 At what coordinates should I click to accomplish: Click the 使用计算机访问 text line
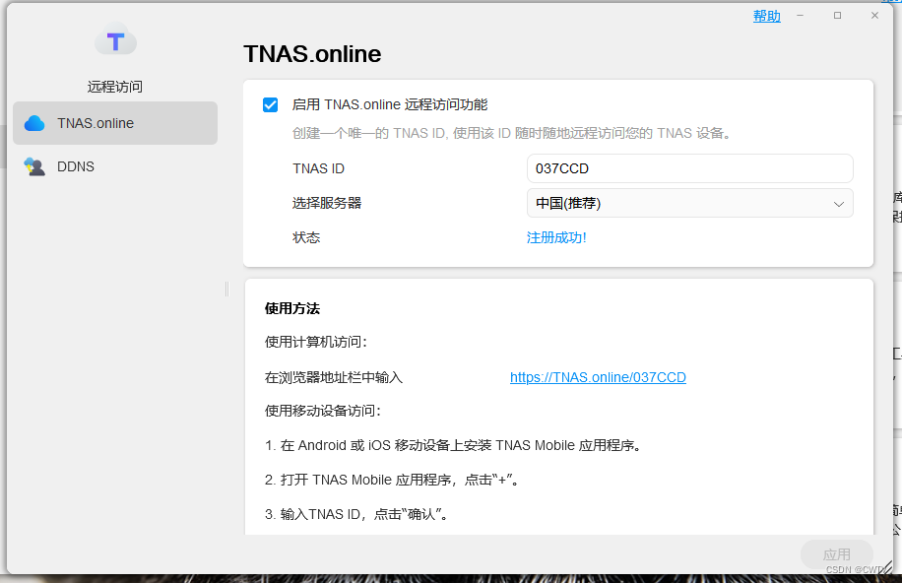316,342
